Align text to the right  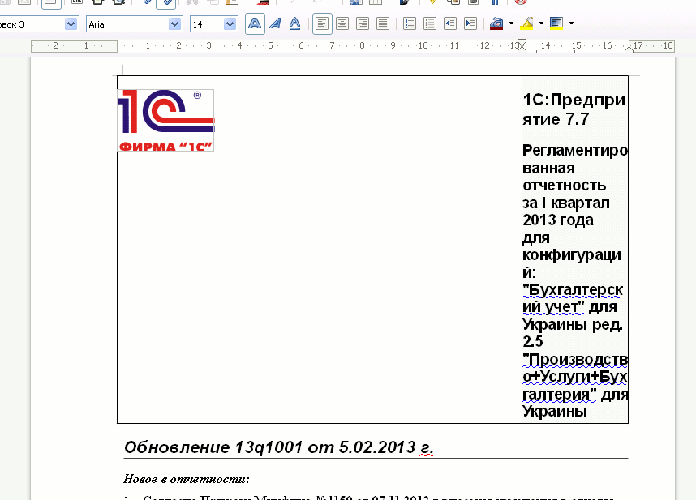coord(363,24)
